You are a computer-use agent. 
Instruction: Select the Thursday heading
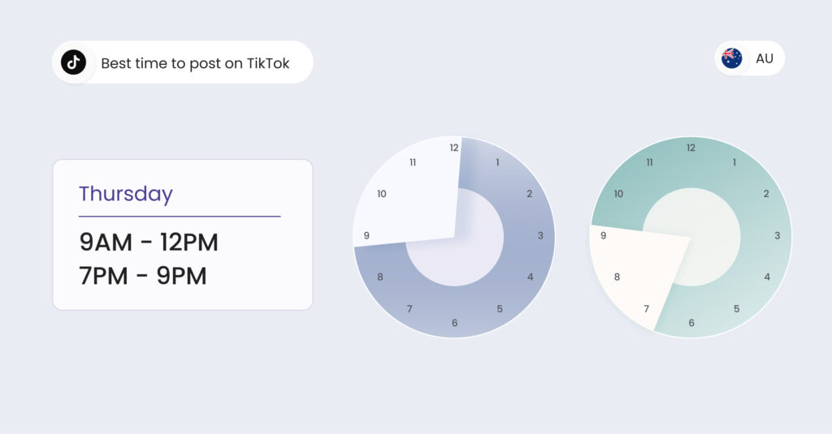(x=126, y=194)
